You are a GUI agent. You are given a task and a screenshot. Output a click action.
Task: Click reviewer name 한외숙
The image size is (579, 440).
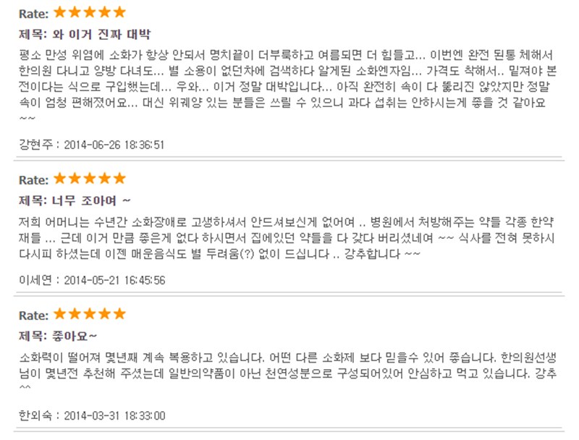(x=35, y=415)
